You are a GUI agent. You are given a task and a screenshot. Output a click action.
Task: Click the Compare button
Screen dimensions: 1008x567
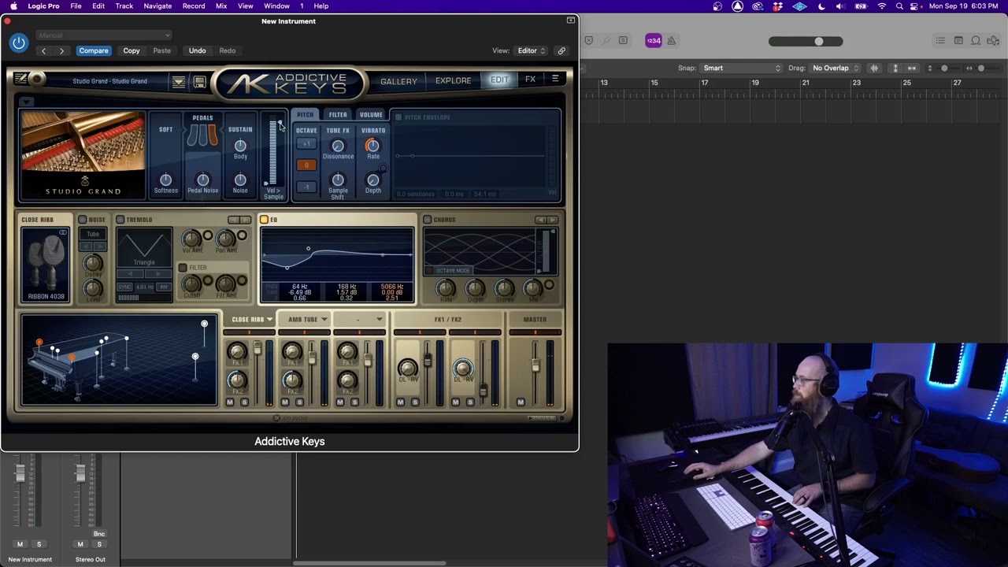[94, 50]
